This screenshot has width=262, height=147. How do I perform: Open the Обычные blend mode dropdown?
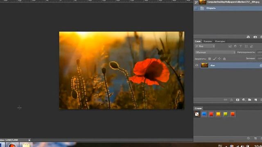[215, 52]
